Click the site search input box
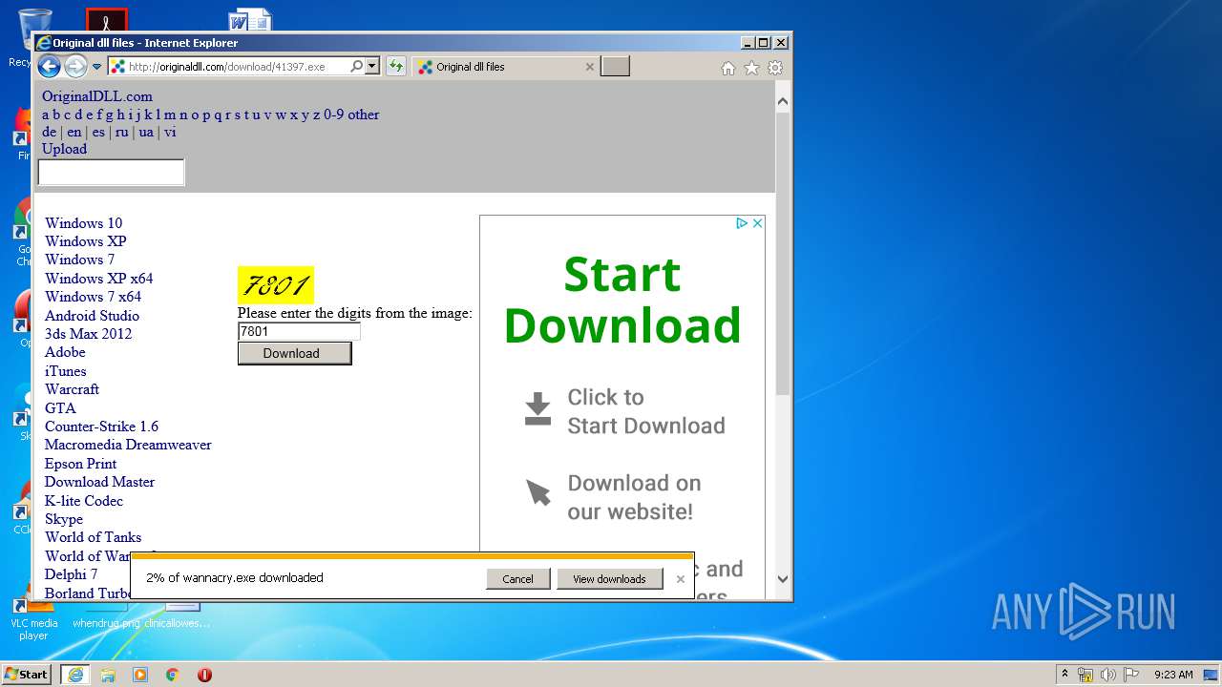 (111, 173)
